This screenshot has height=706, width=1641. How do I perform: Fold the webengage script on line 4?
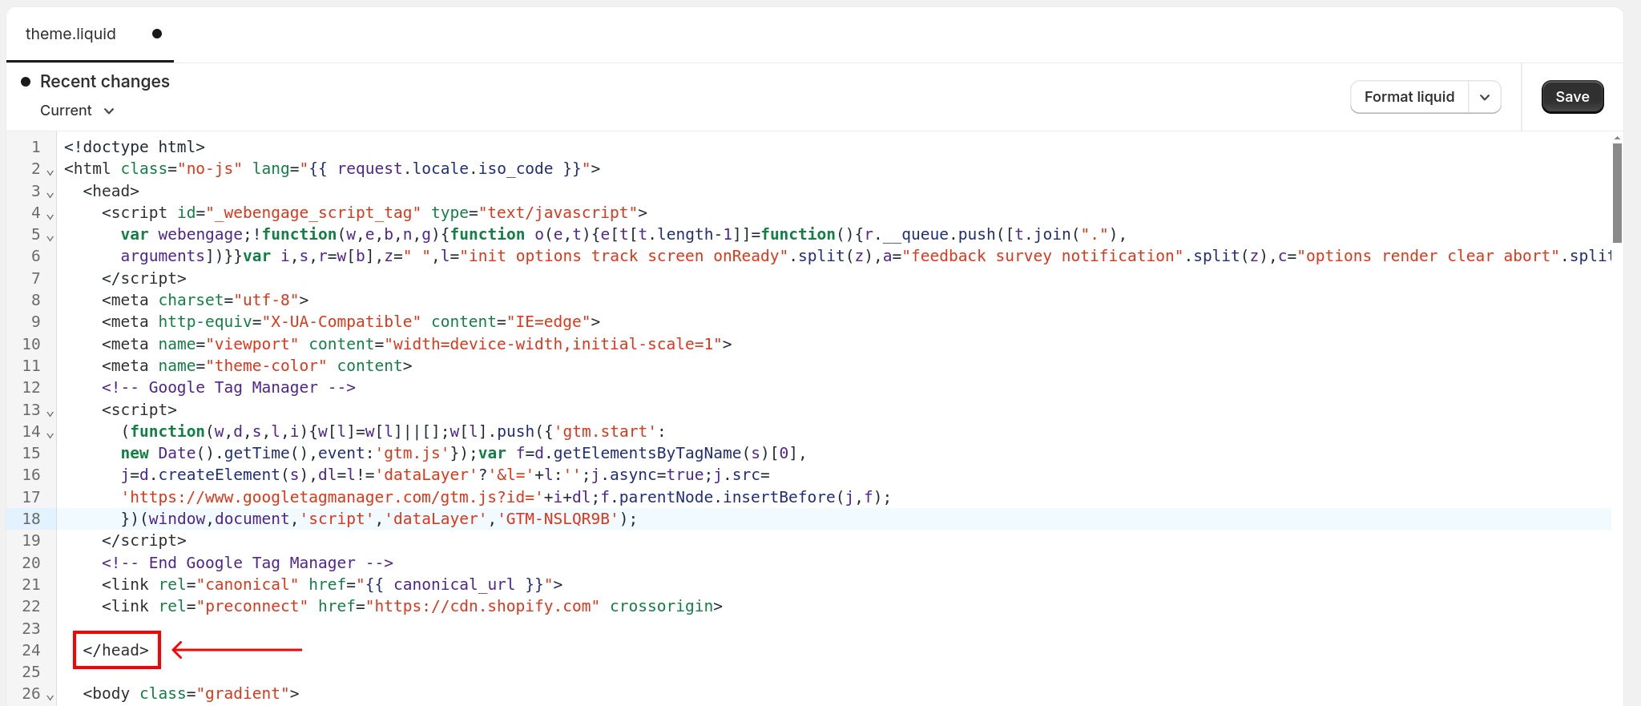50,216
